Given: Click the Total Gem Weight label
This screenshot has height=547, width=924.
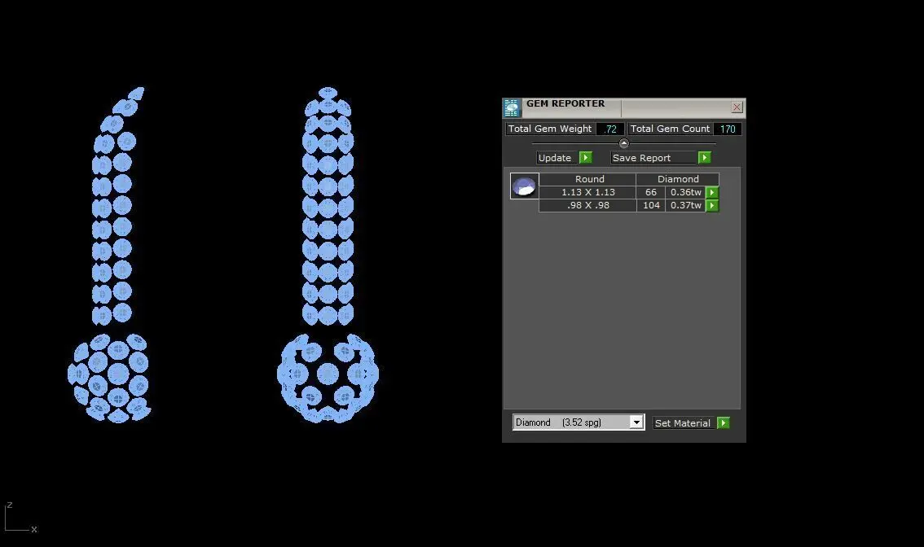Looking at the screenshot, I should point(550,129).
